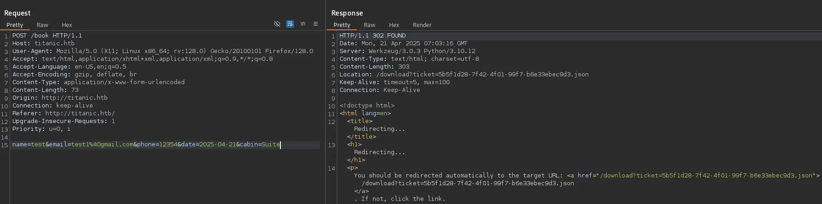The width and height of the screenshot is (822, 204).
Task: Click the Host: titanic.htb header line
Action: (43, 43)
